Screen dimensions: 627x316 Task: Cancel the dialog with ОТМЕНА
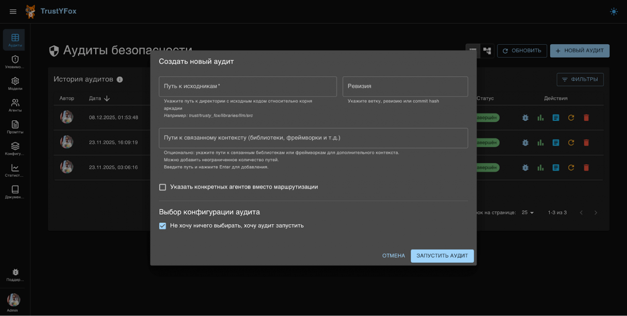pyautogui.click(x=393, y=256)
